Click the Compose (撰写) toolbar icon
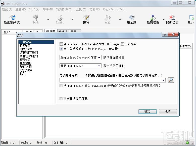Image resolution: width=196 pixels, height=146 pixels. click(86, 18)
